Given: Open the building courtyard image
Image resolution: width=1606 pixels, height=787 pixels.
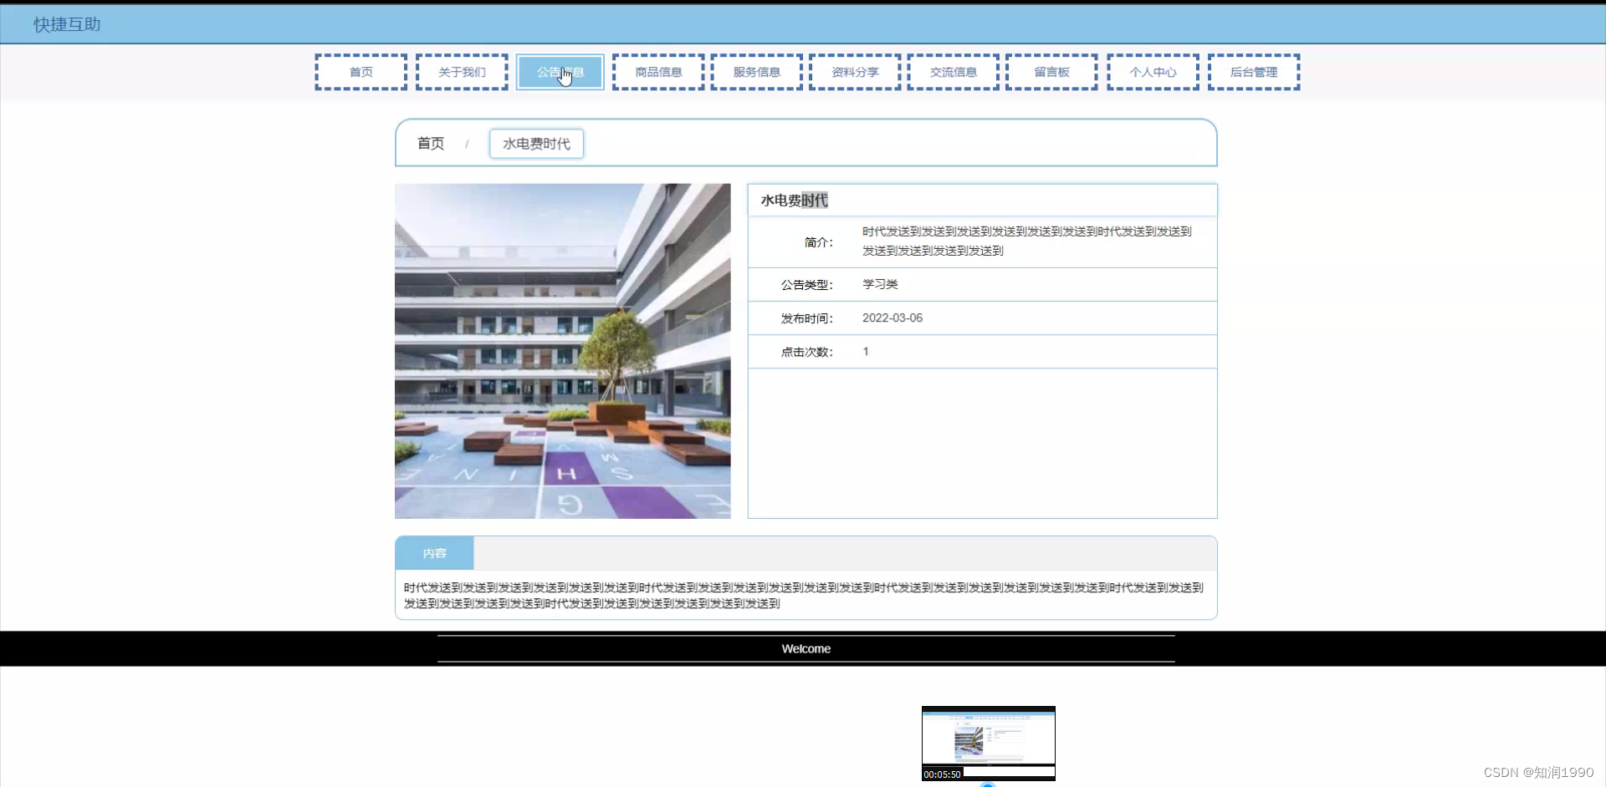Looking at the screenshot, I should 561,351.
